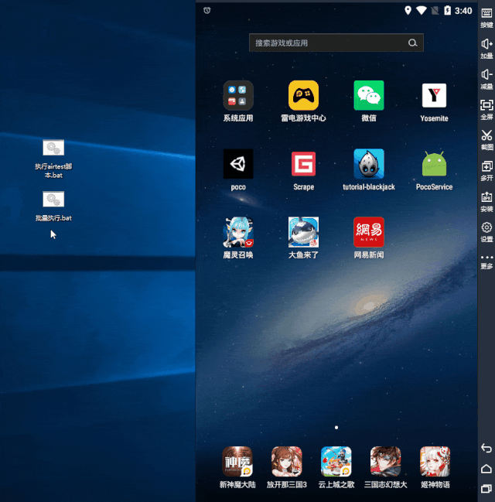The image size is (495, 502).
Task: Launch the Yosemite app
Action: (x=434, y=95)
